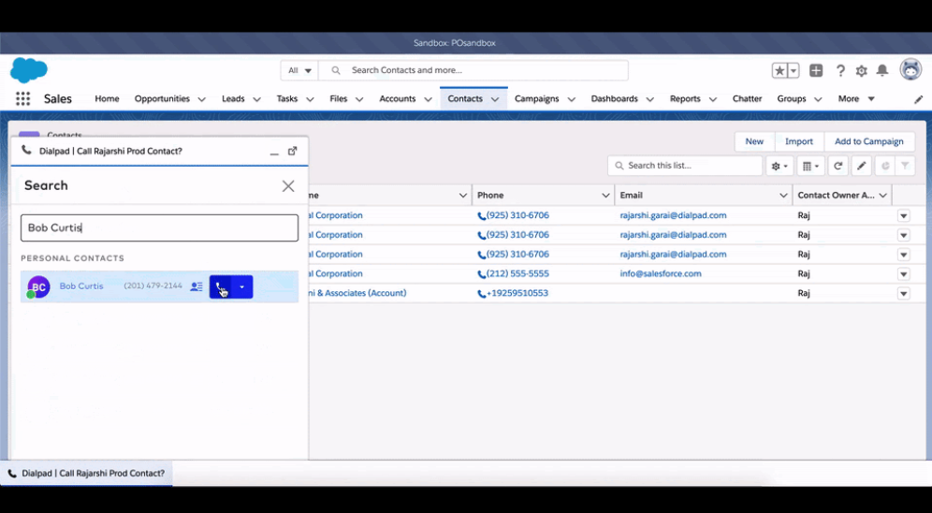The image size is (932, 513).
Task: Open the Tasks tab
Action: tap(287, 98)
